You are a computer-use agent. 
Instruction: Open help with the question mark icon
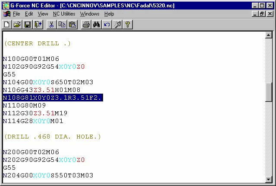pos(128,25)
